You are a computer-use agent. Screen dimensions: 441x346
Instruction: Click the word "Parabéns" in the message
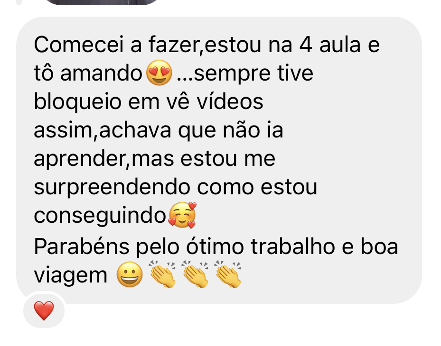tap(82, 246)
